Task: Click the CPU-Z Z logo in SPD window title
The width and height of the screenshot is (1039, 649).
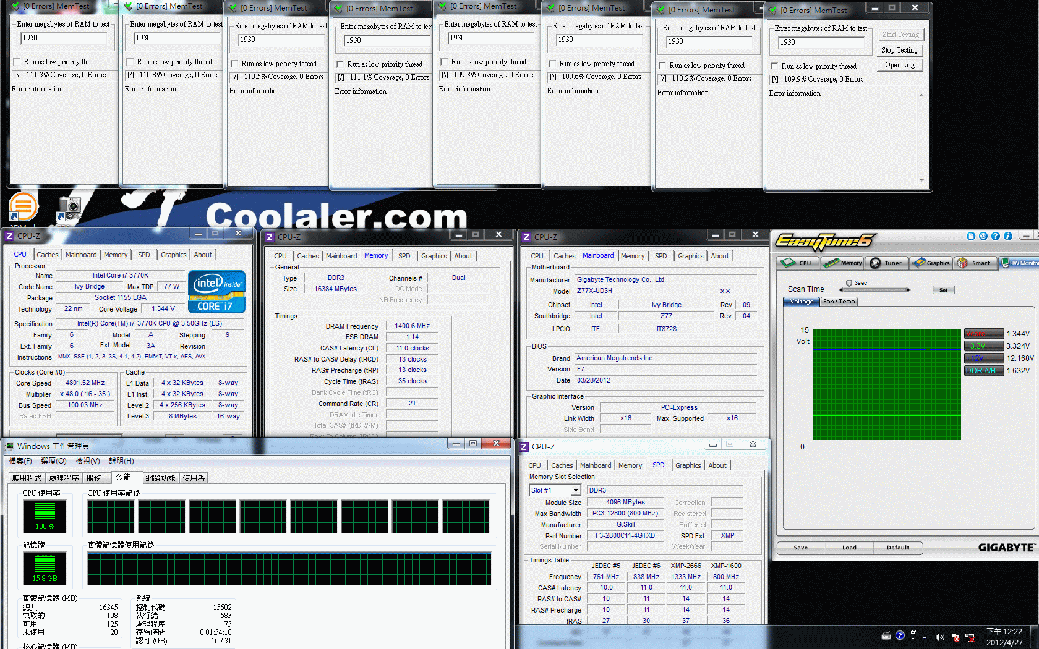Action: click(524, 447)
